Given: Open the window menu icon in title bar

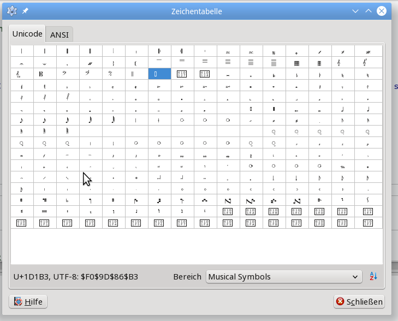Looking at the screenshot, I should coord(11,11).
